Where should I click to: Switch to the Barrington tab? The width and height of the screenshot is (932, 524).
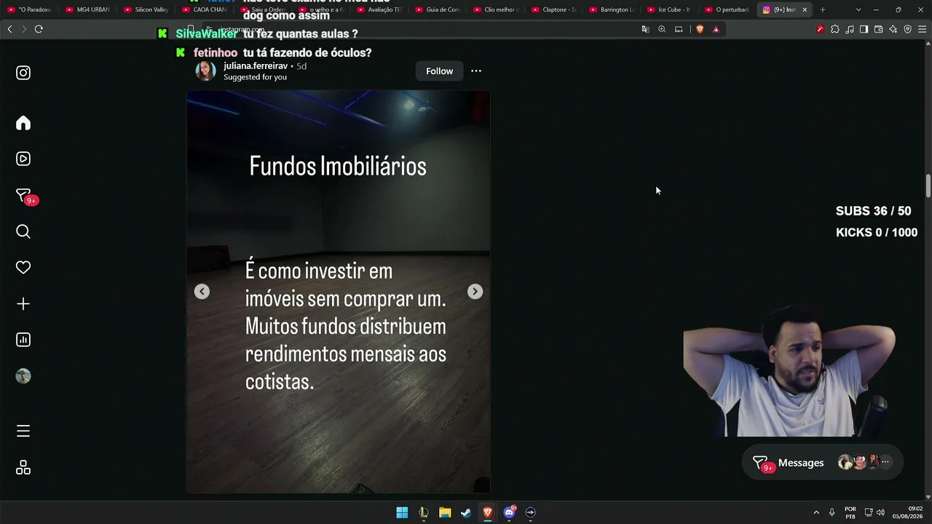pyautogui.click(x=612, y=9)
